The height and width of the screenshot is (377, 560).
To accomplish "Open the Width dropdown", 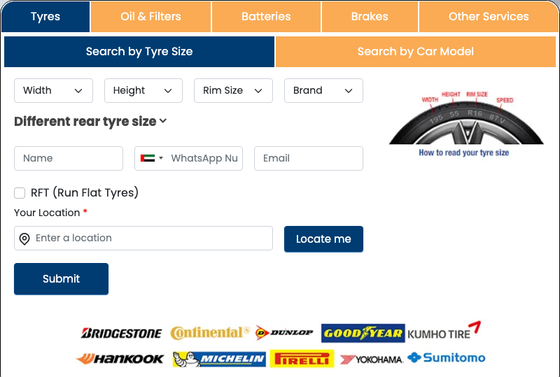I will [x=54, y=91].
